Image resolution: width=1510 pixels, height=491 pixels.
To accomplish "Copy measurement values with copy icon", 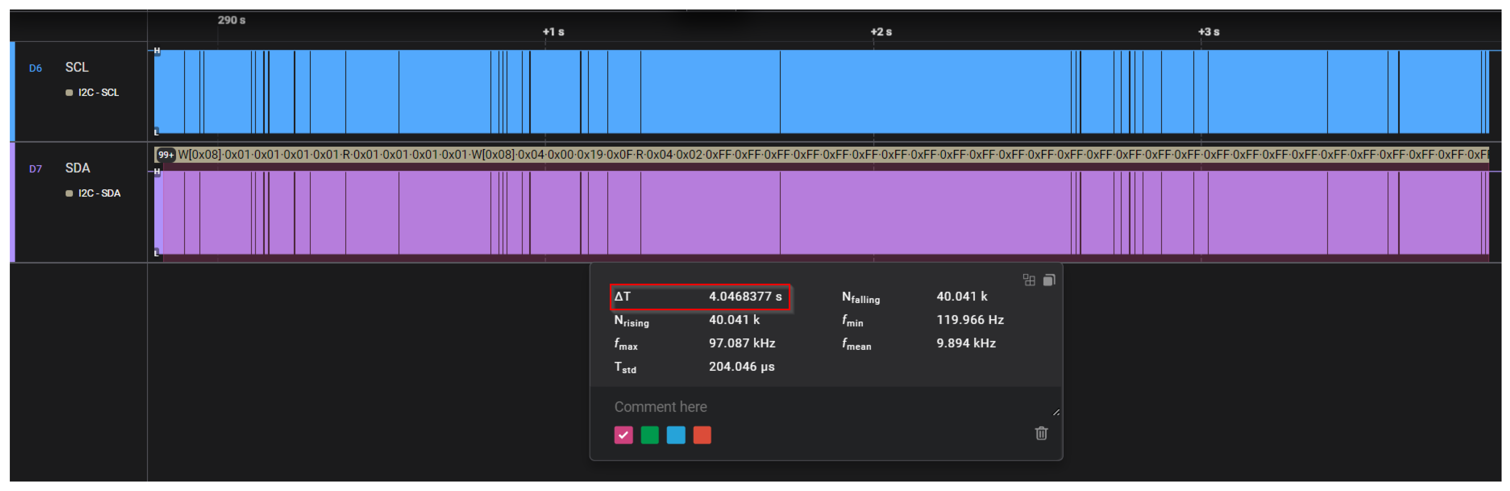I will pos(1049,280).
